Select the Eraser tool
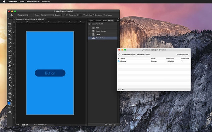This screenshot has height=132, width=212. pyautogui.click(x=10, y=62)
